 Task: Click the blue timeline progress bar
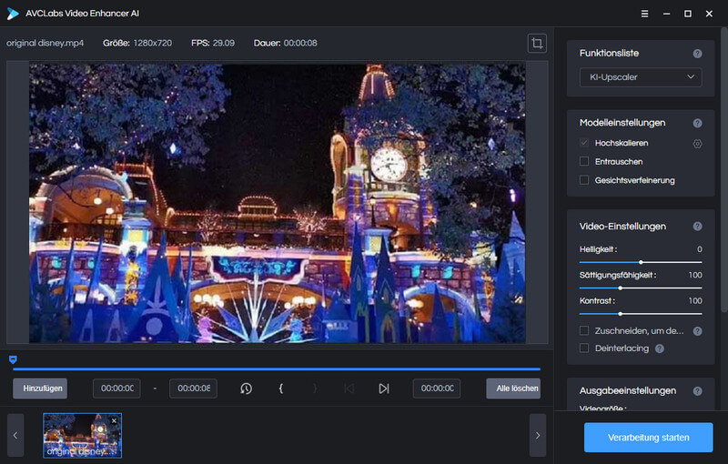click(x=277, y=369)
